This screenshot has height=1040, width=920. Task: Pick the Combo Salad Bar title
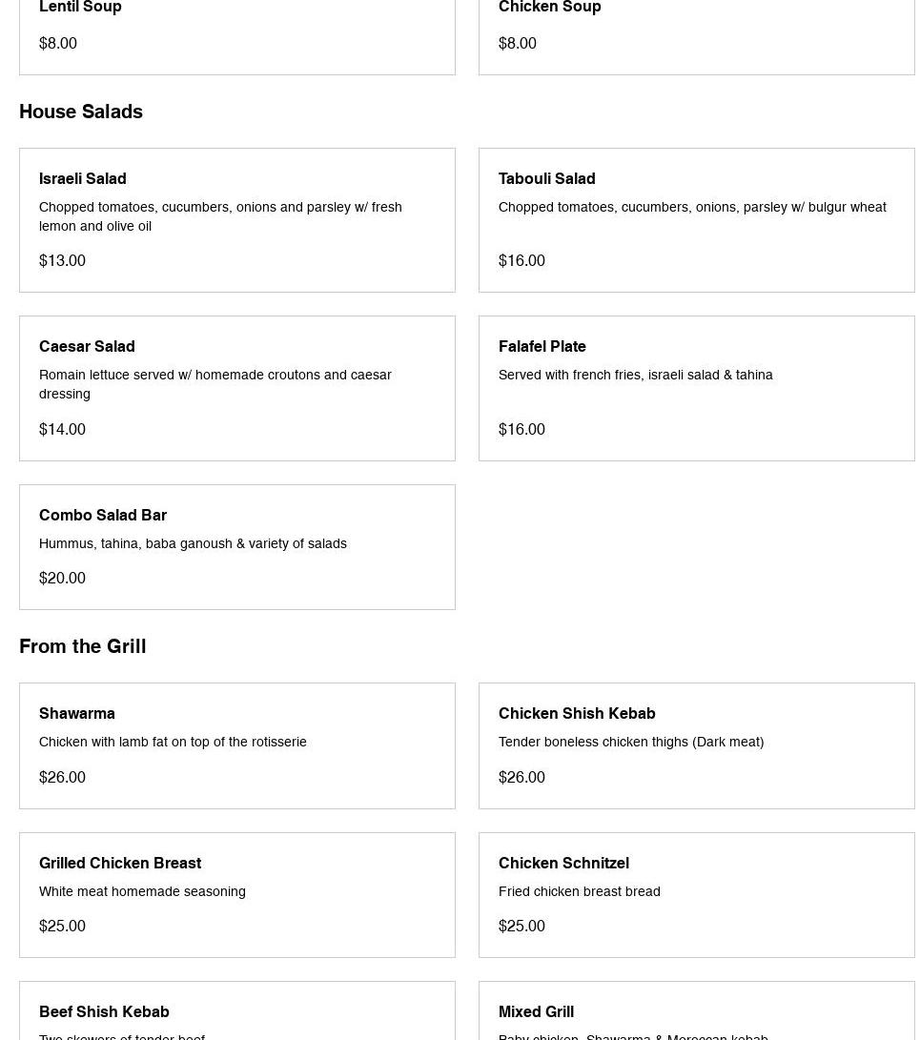(103, 515)
